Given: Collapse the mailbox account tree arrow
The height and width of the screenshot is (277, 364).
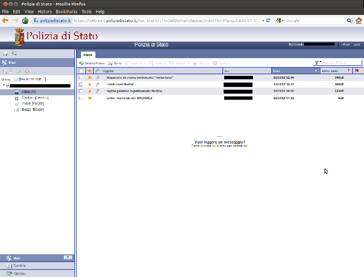Looking at the screenshot, I should (x=3, y=86).
